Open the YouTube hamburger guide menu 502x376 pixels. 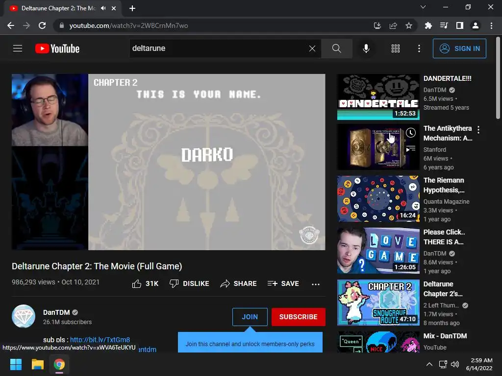click(x=18, y=48)
